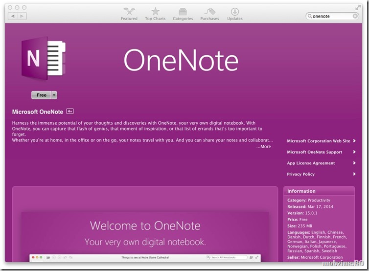Open Microsoft Corporation Web Site link
Image resolution: width=369 pixels, height=271 pixels.
pos(319,141)
